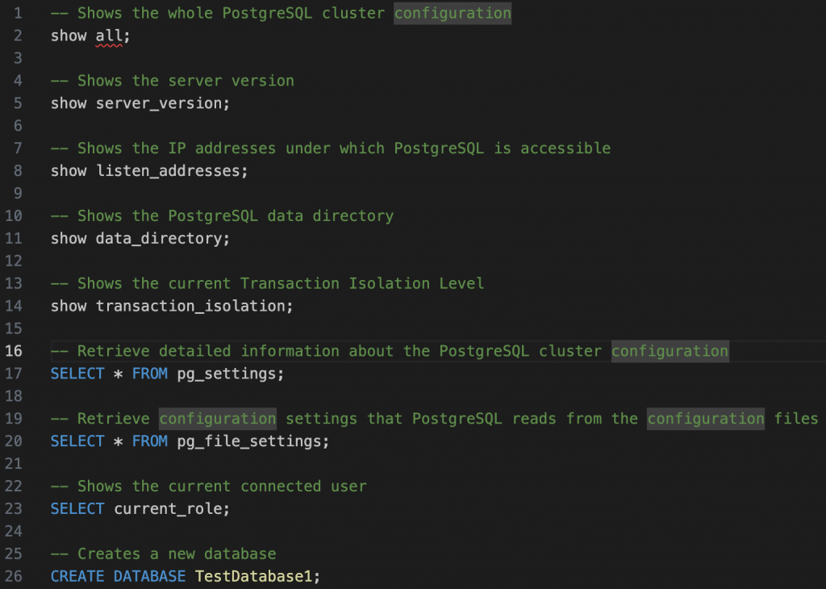Click comment 'Shows the PostgreSQL data directory'
The height and width of the screenshot is (589, 826).
click(x=223, y=216)
